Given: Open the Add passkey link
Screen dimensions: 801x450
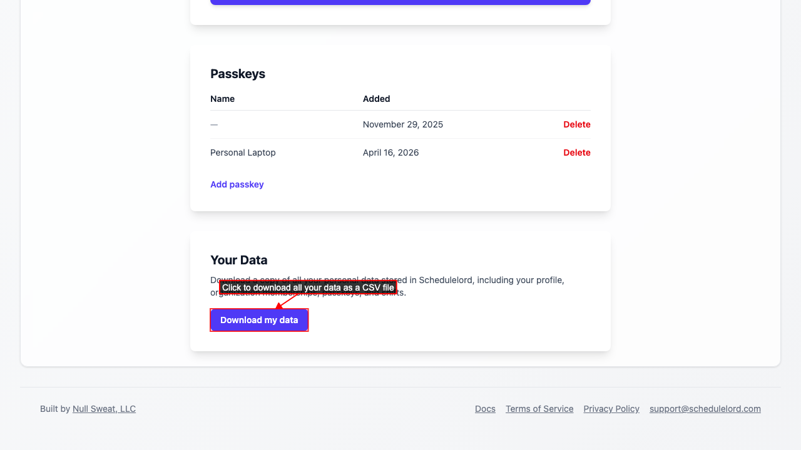Looking at the screenshot, I should 237,184.
